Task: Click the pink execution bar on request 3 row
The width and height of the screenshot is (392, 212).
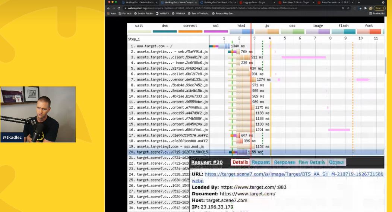Action: click(303, 57)
